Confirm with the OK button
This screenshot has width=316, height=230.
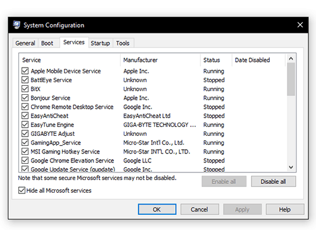pos(157,209)
